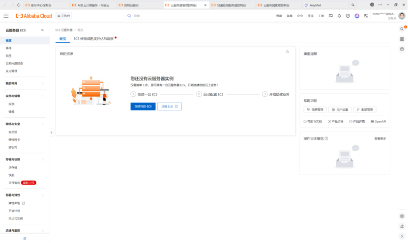Switch to ECS 使用成熟度评估与洞察 tab
The image size is (408, 243).
pyautogui.click(x=93, y=38)
